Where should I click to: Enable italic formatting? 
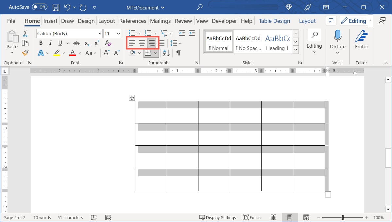tap(50, 43)
